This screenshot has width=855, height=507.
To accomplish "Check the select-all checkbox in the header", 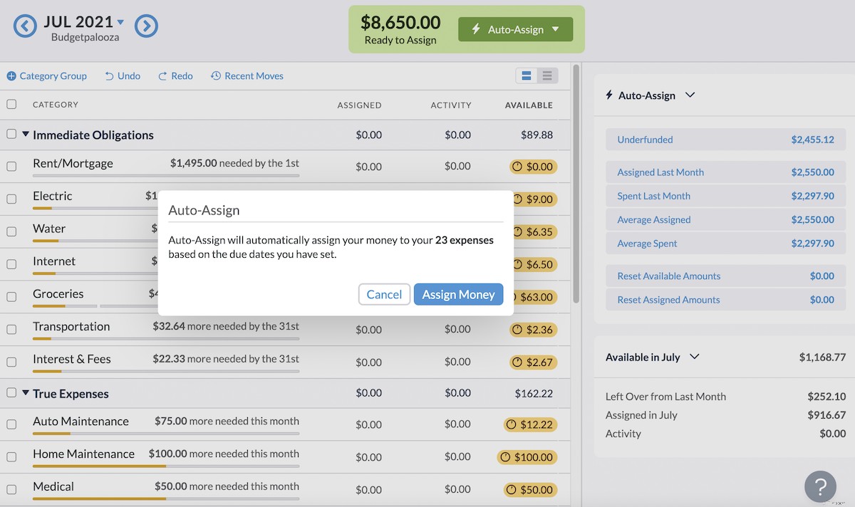I will pyautogui.click(x=11, y=103).
